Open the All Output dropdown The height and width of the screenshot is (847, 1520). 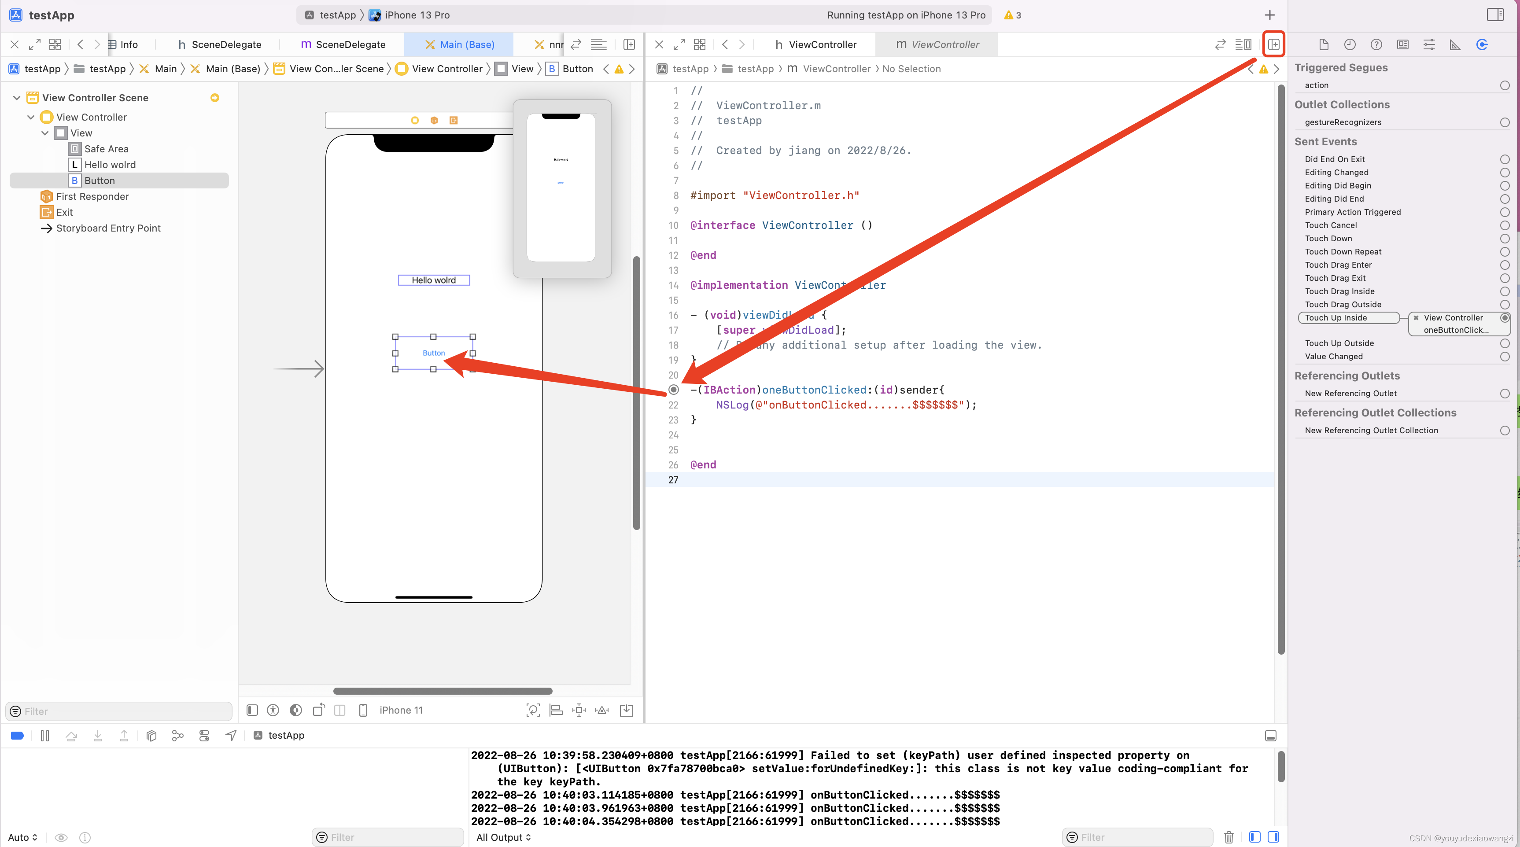point(503,837)
